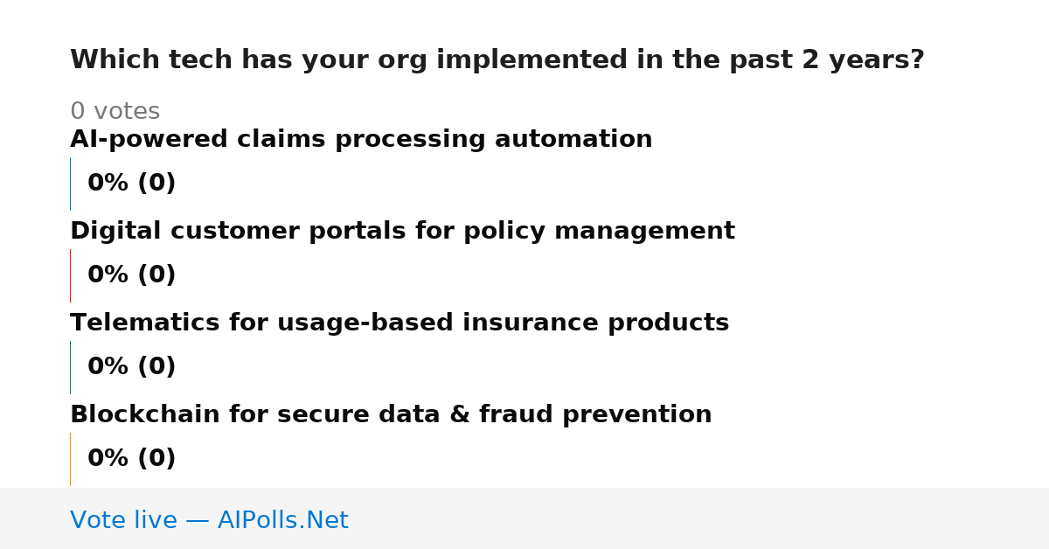Click the blue result bar for AI-powered claims

point(70,184)
